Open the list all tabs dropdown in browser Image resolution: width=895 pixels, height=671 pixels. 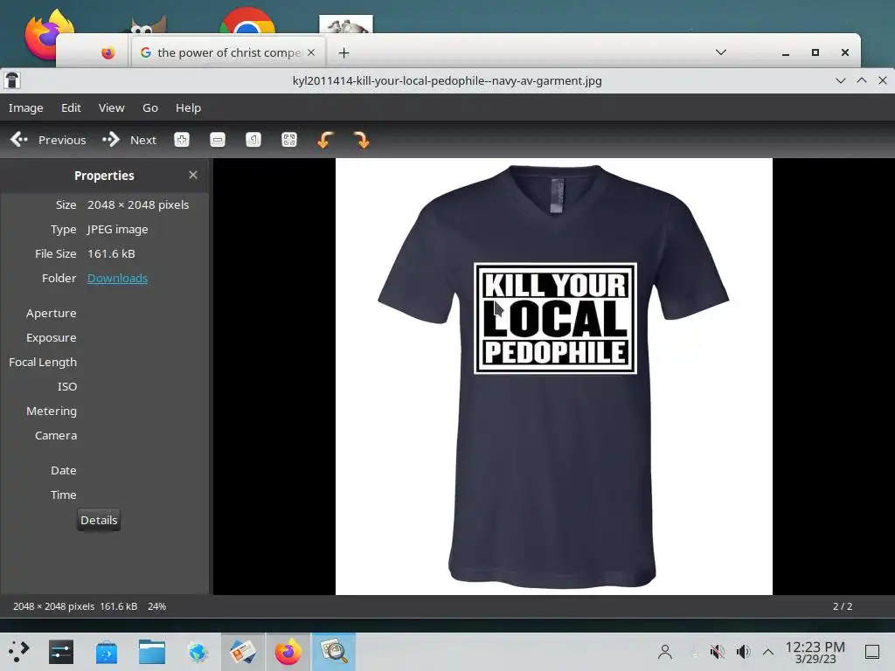pyautogui.click(x=721, y=52)
